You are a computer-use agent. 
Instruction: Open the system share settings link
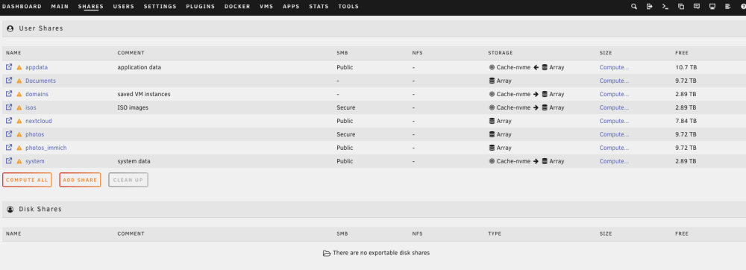click(x=35, y=161)
